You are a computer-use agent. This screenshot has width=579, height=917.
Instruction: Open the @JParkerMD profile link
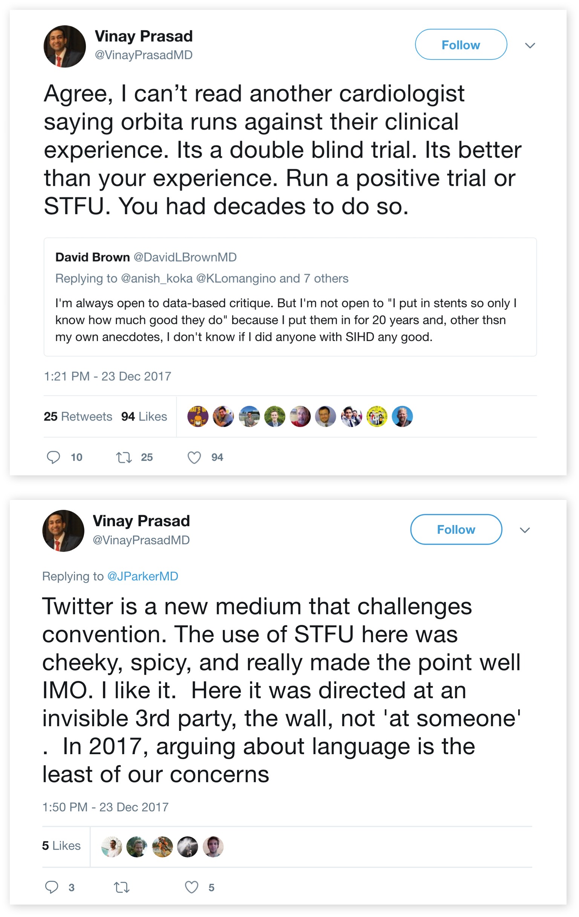tap(142, 576)
